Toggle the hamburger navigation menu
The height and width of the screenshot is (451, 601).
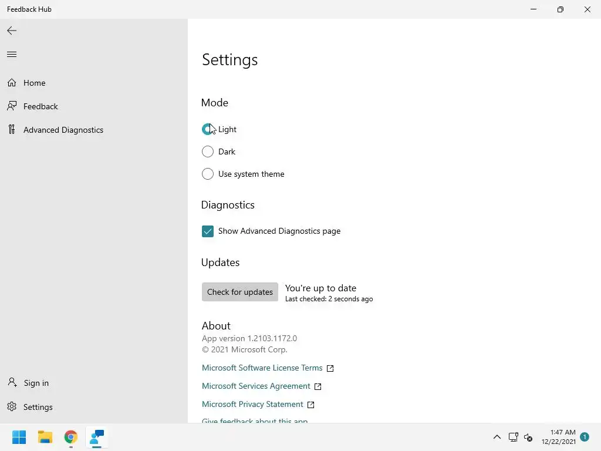point(12,54)
